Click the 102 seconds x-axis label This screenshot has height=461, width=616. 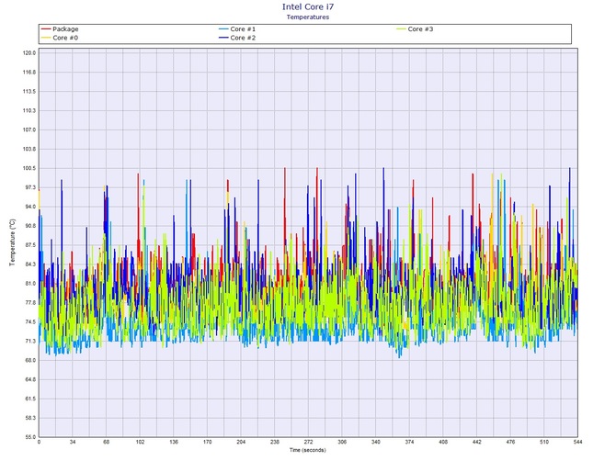coord(140,442)
